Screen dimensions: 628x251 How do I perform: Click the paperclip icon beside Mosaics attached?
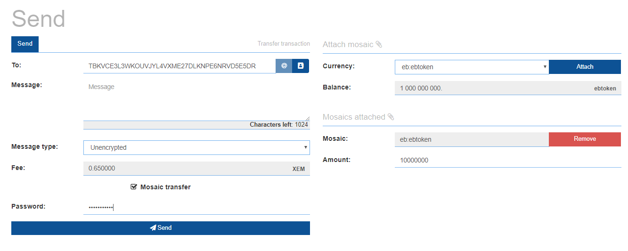tap(391, 117)
